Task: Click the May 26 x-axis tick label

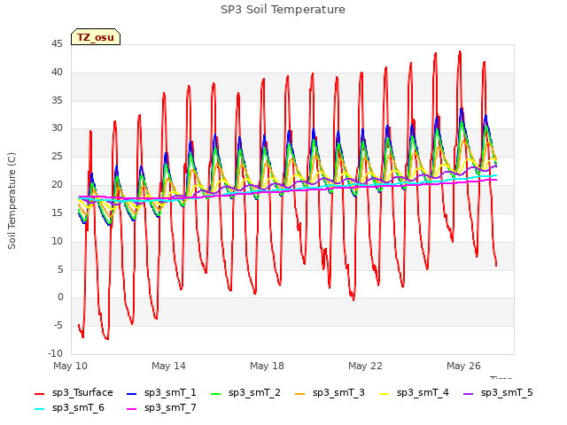Action: 463,366
